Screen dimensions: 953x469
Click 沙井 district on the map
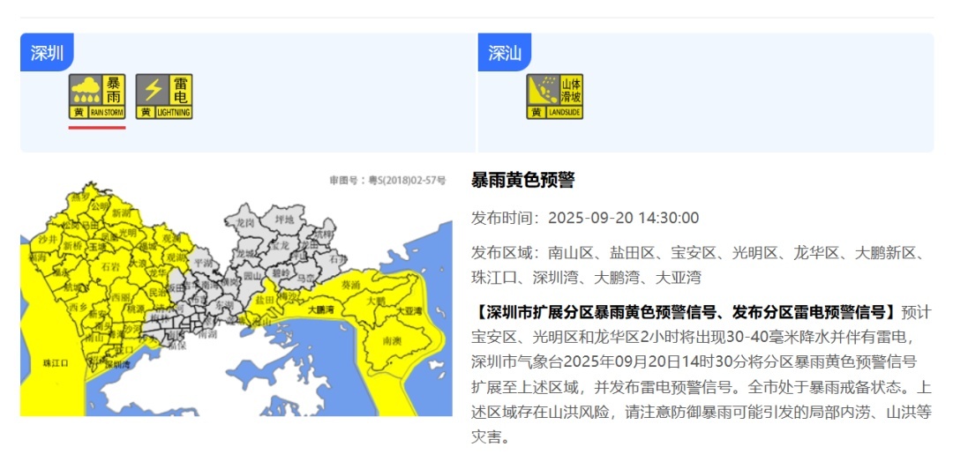(49, 239)
